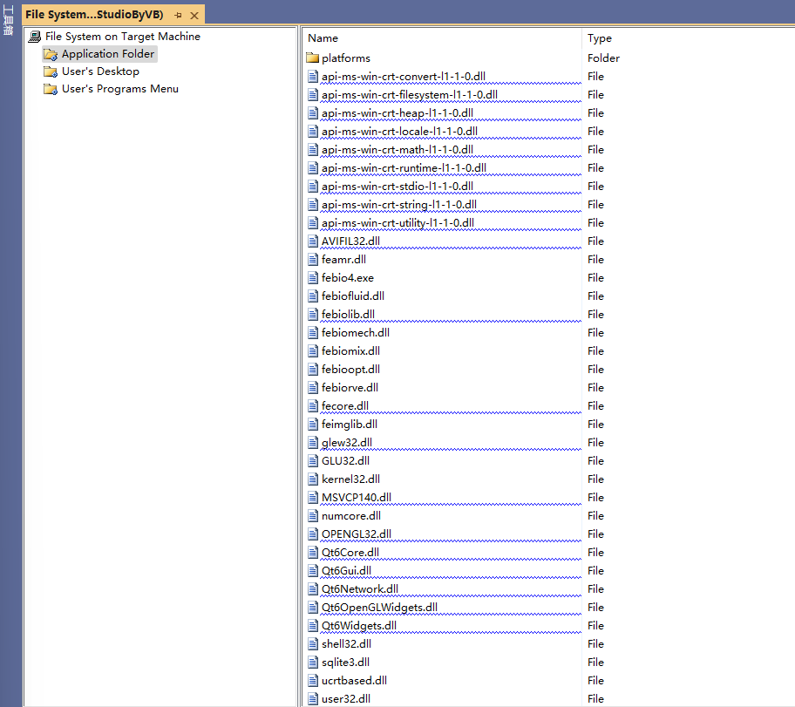Click the file icon next to febio4.exe
795x707 pixels.
(313, 278)
